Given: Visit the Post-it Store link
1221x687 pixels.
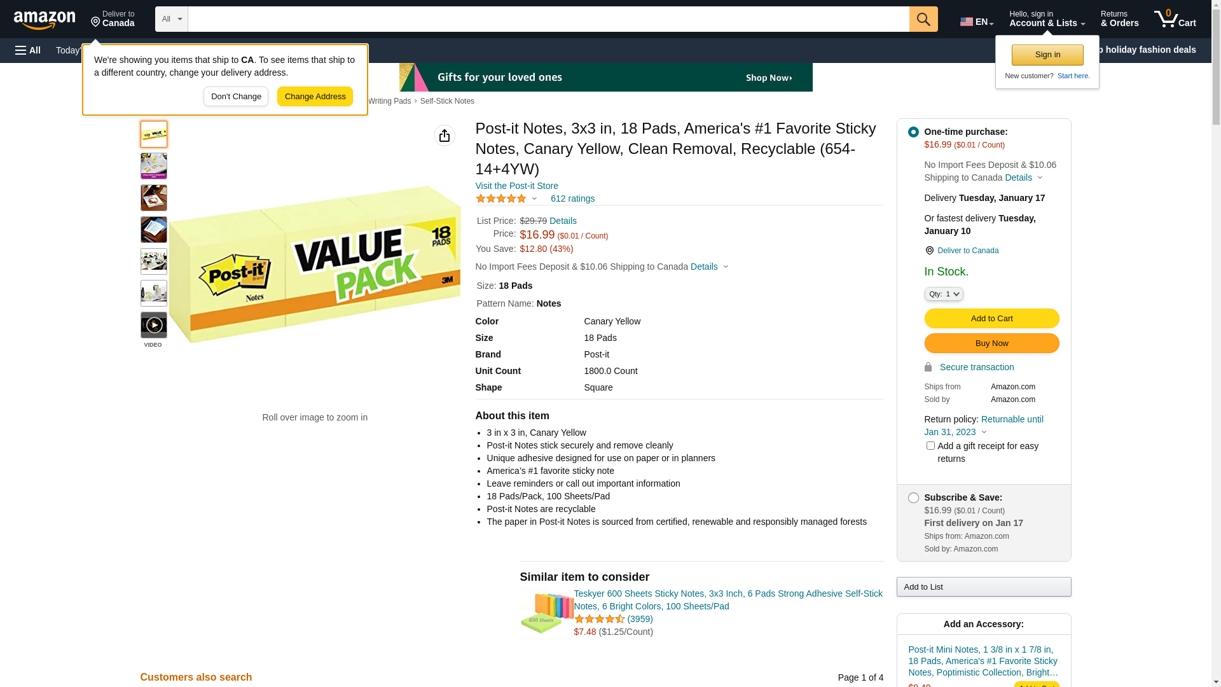Looking at the screenshot, I should [x=516, y=186].
